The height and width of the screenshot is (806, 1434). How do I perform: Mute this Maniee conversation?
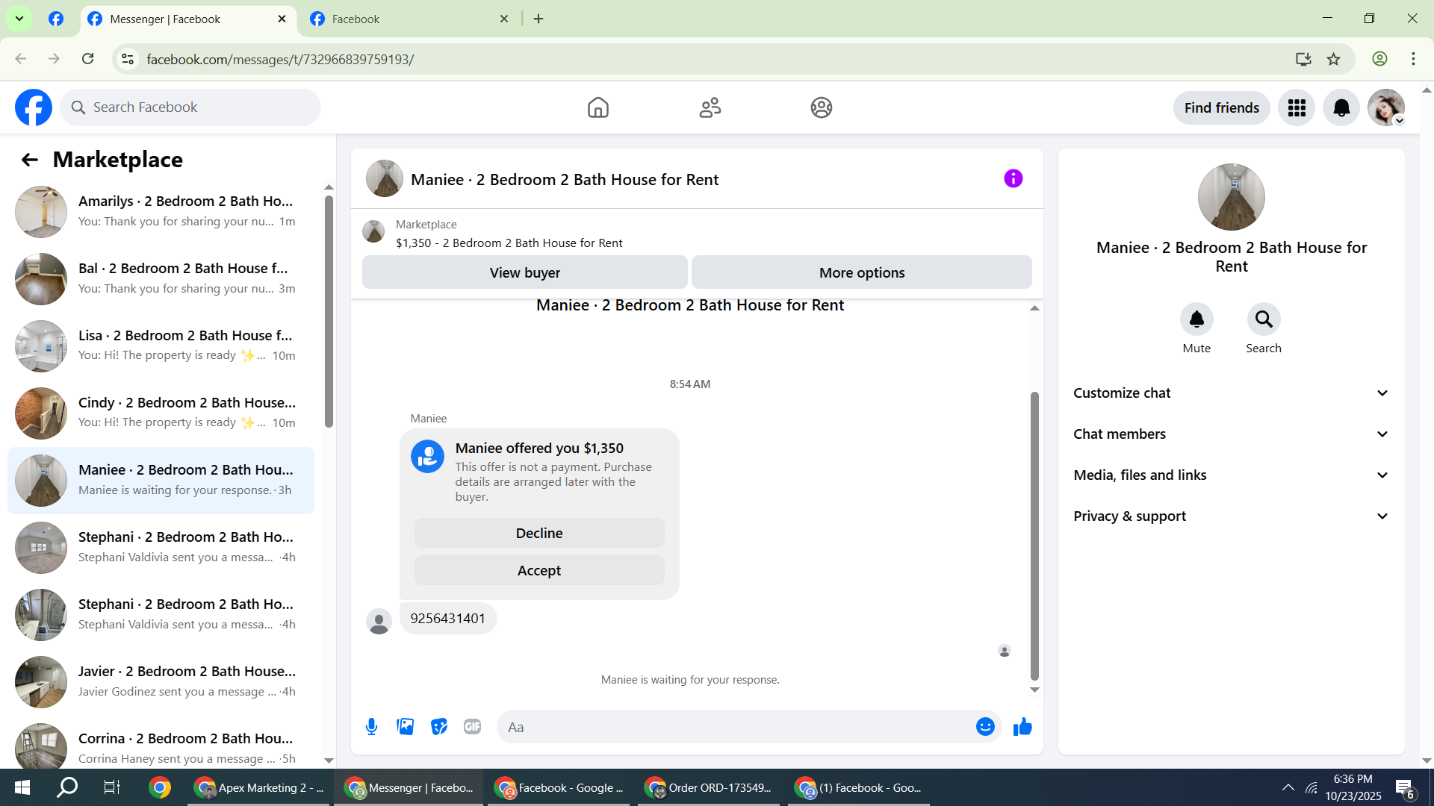click(x=1196, y=319)
